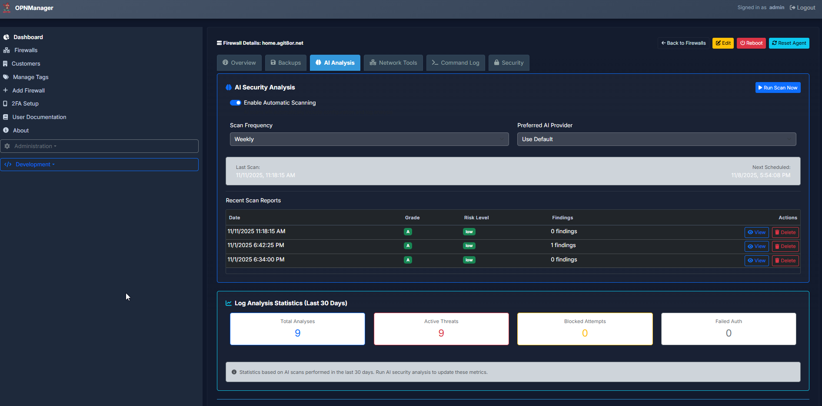
Task: Click the Manage Tags icon
Action: 6,77
